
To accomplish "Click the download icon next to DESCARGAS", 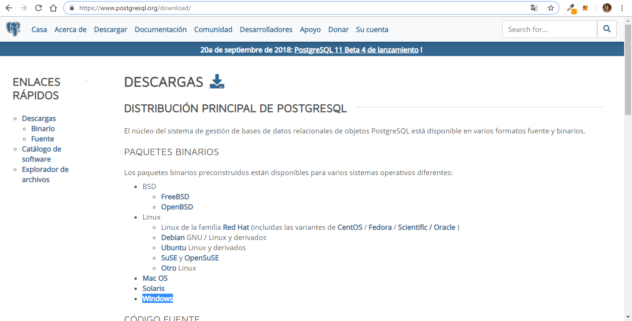I will click(217, 82).
